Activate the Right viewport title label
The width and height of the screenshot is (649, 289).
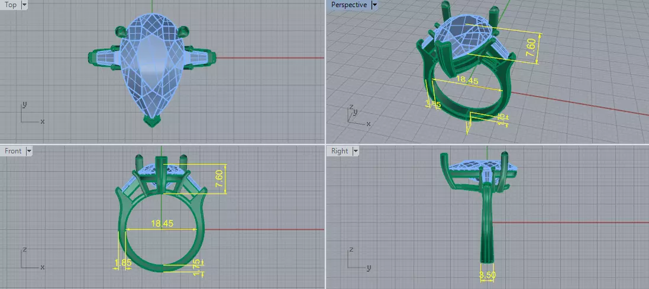[x=340, y=151]
